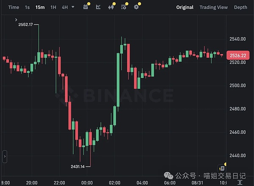Open the chart settings gear icon
The height and width of the screenshot is (186, 254).
(136, 7)
